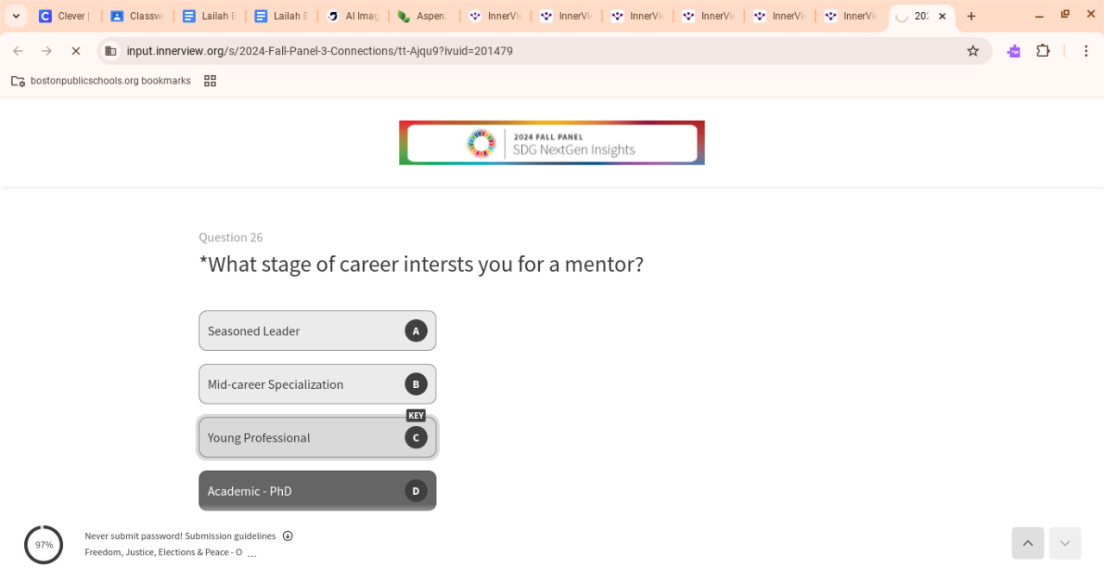This screenshot has height=582, width=1104.
Task: Go to next question with down chevron
Action: (1065, 543)
